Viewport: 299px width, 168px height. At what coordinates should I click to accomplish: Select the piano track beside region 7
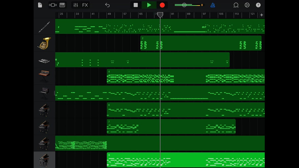45,127
